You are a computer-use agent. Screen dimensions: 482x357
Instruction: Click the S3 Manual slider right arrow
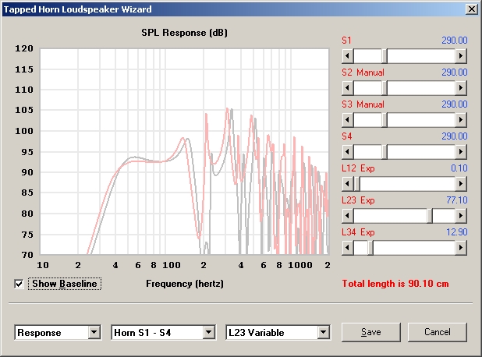click(461, 120)
